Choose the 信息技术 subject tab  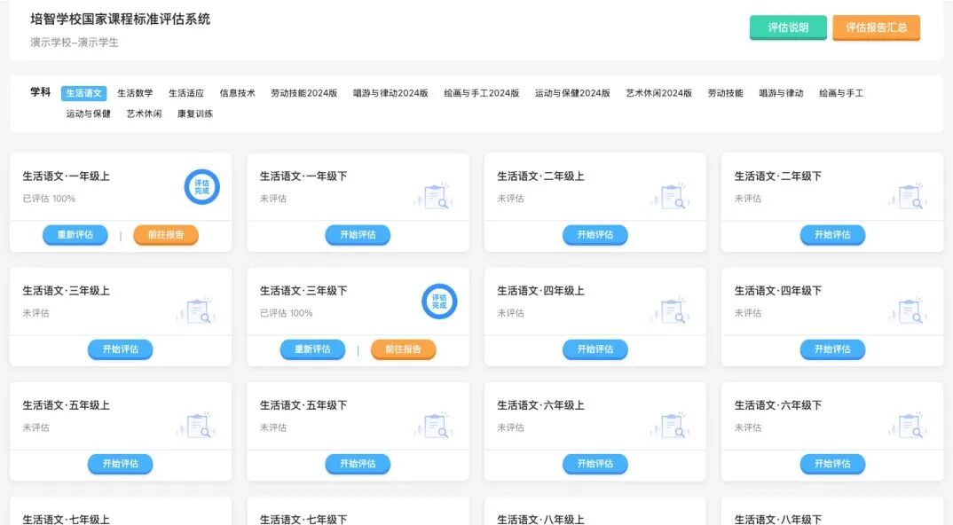click(237, 93)
